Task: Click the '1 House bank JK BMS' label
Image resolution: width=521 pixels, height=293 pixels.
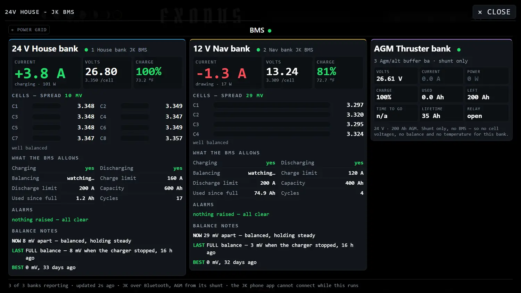Action: click(x=119, y=50)
